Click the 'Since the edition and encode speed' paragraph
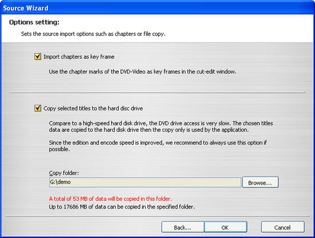This screenshot has height=238, width=315. point(158,146)
